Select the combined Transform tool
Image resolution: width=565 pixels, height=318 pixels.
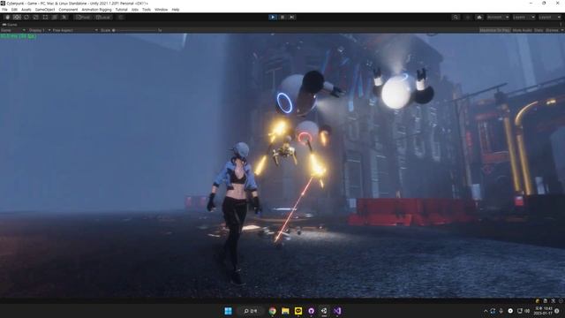click(55, 17)
